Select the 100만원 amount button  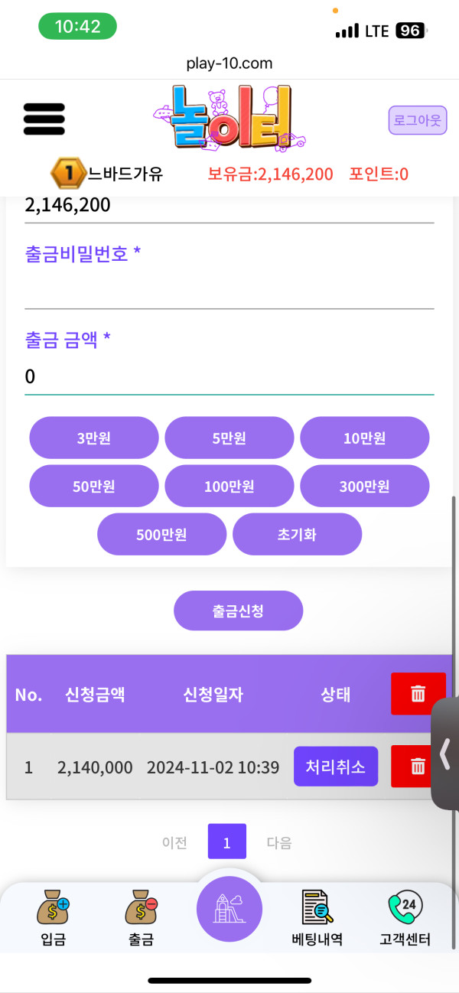tap(229, 486)
